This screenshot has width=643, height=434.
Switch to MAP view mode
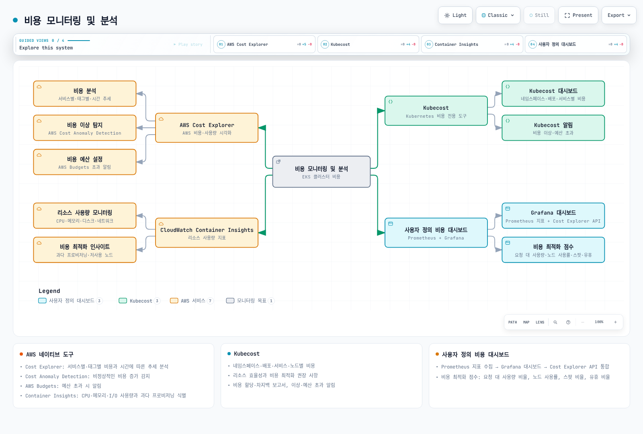(x=526, y=322)
